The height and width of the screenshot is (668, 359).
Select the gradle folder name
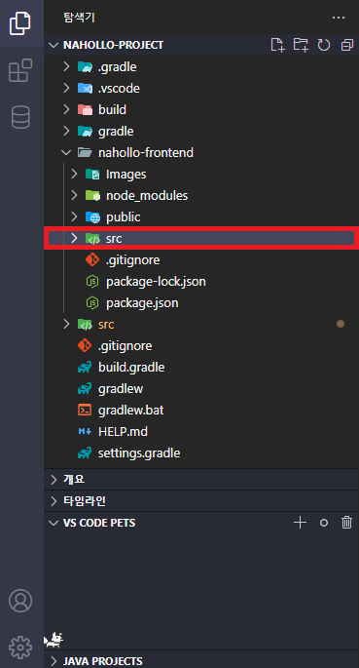[116, 132]
